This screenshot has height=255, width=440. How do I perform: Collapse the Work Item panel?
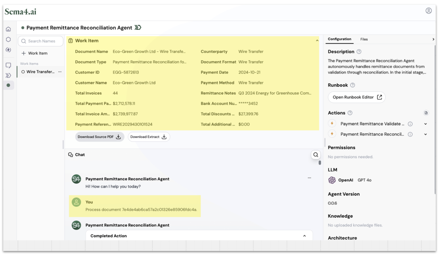pyautogui.click(x=317, y=41)
